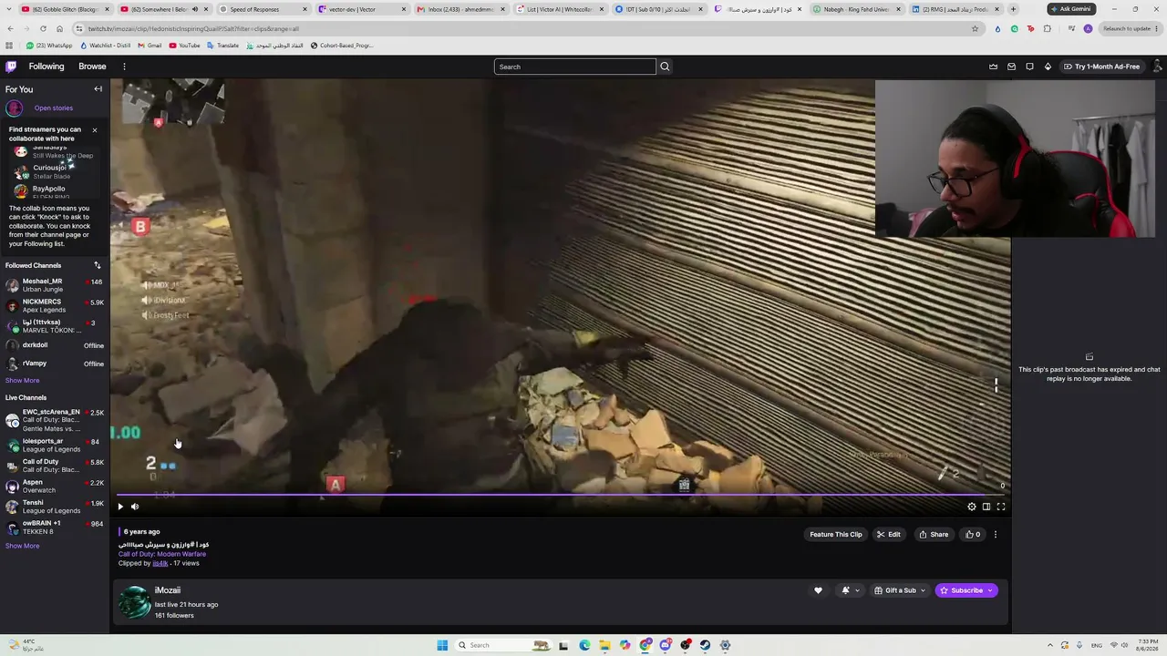
Task: Go to the Following page
Action: [46, 67]
